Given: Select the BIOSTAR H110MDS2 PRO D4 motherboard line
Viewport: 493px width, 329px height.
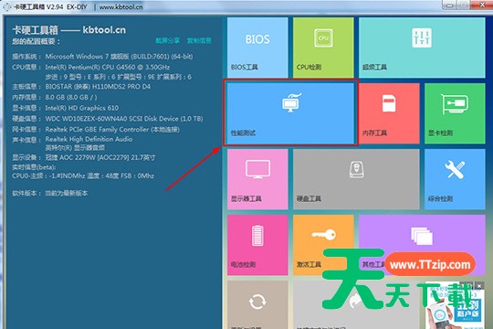Looking at the screenshot, I should [x=81, y=87].
